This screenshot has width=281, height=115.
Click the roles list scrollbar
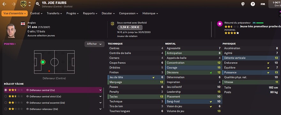point(103,98)
